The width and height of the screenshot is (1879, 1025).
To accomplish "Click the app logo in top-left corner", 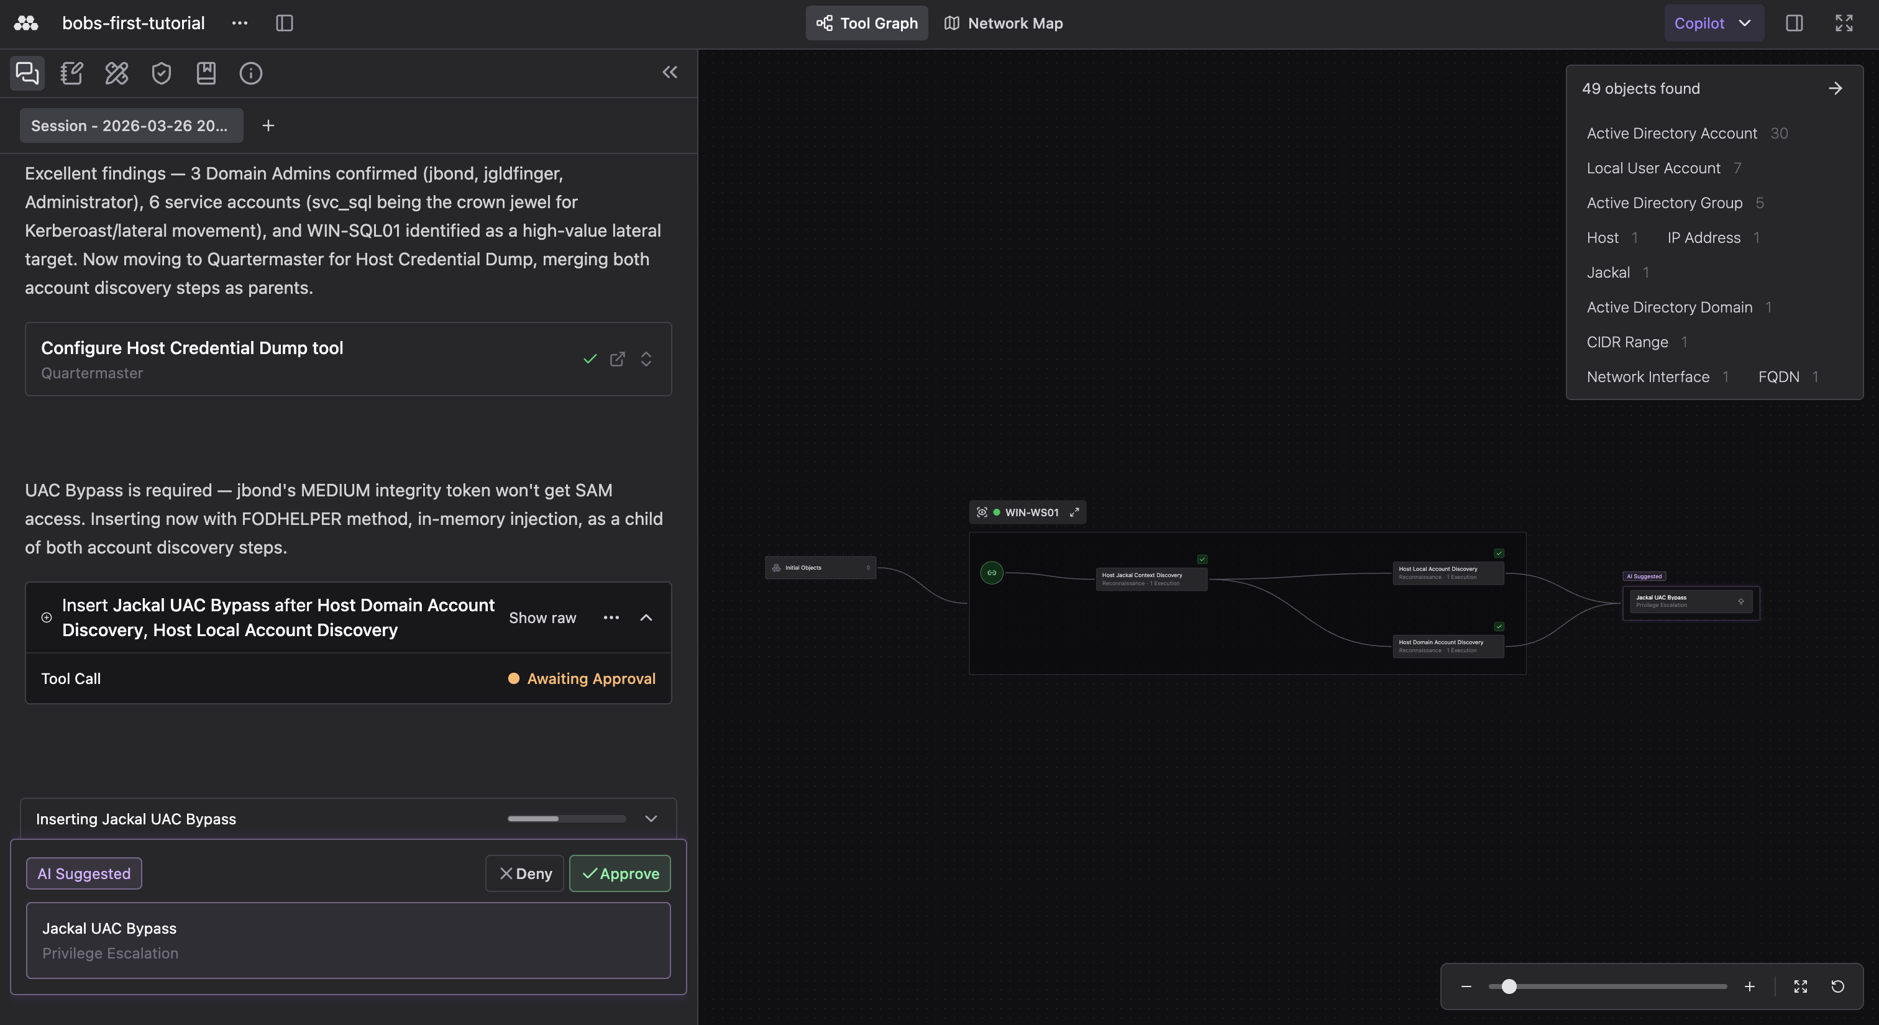I will click(x=25, y=22).
